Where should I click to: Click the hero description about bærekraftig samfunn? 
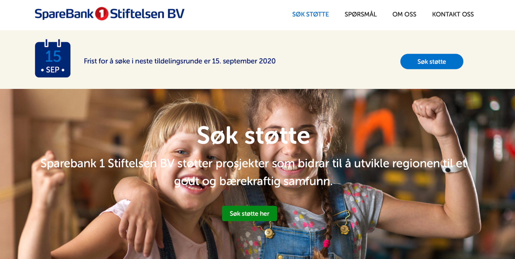(x=253, y=172)
